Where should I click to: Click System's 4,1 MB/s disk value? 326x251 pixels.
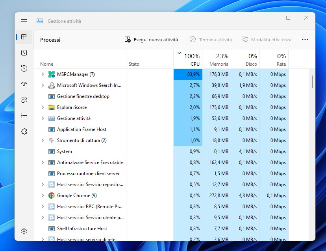tap(248, 151)
